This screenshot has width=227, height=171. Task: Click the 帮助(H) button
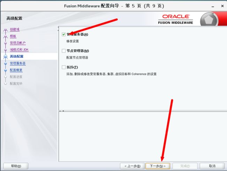point(16,166)
